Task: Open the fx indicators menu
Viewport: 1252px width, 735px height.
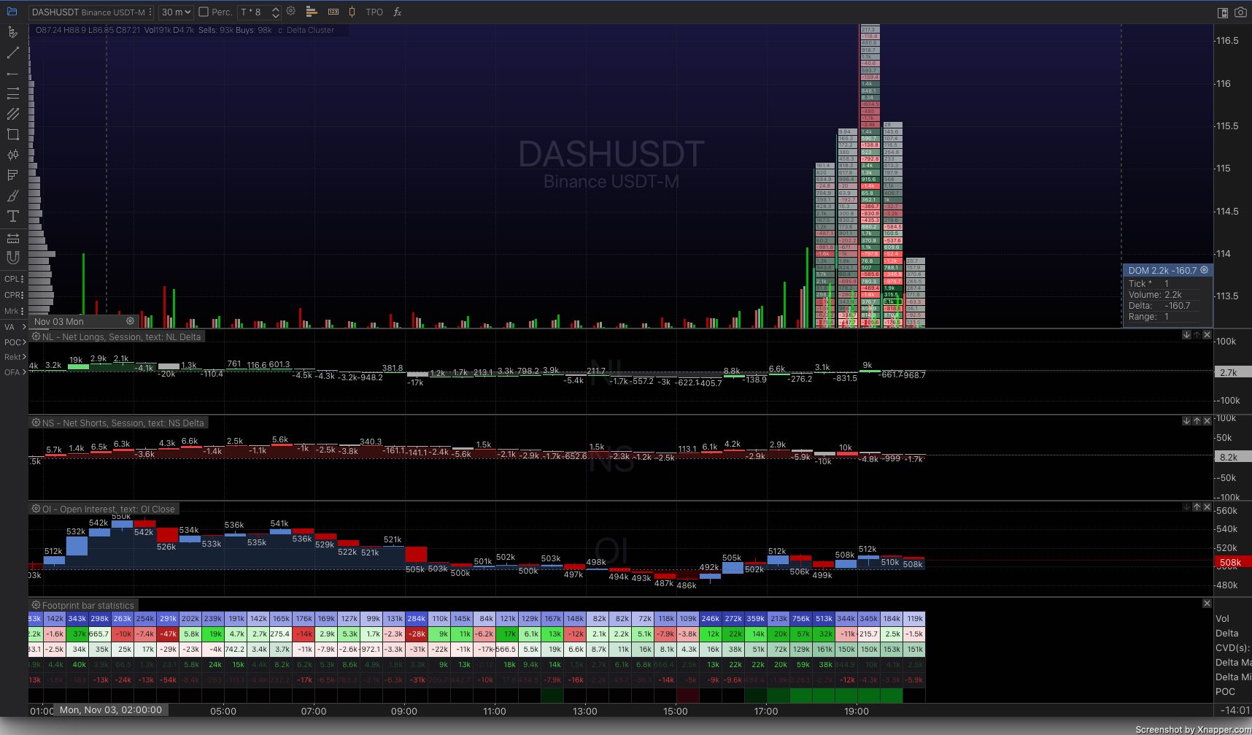Action: click(398, 12)
